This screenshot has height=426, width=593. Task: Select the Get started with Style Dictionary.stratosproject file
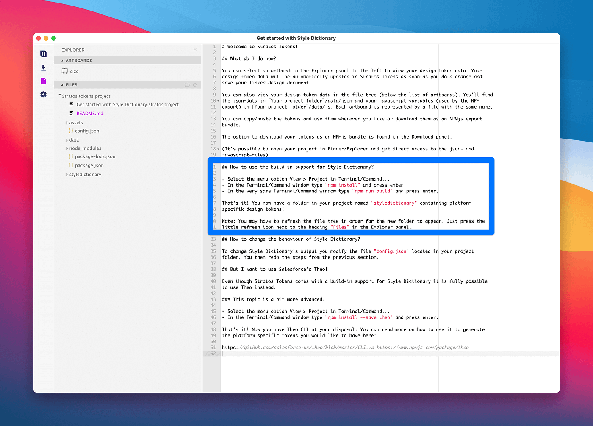127,104
